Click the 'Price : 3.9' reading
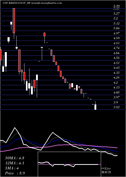 15,173
